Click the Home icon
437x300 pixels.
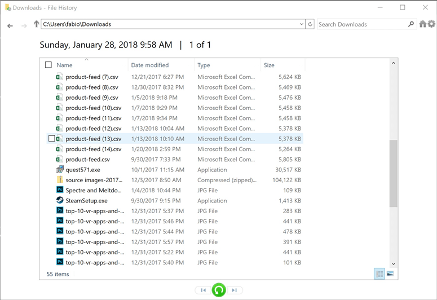click(x=423, y=24)
